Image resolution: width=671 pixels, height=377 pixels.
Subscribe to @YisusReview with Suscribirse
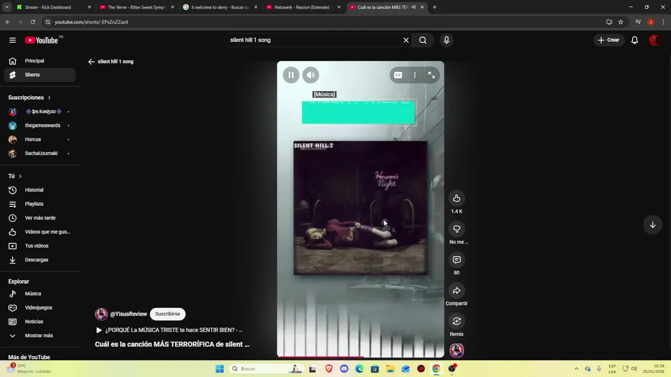(x=167, y=314)
